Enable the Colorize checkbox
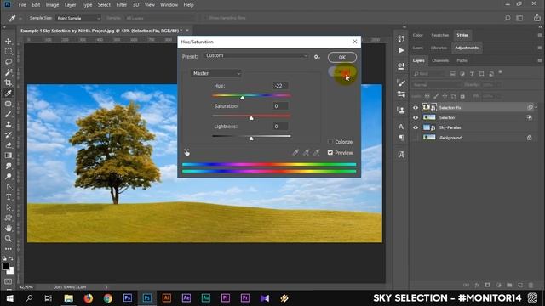Screen dimensions: 545x306 [330, 142]
